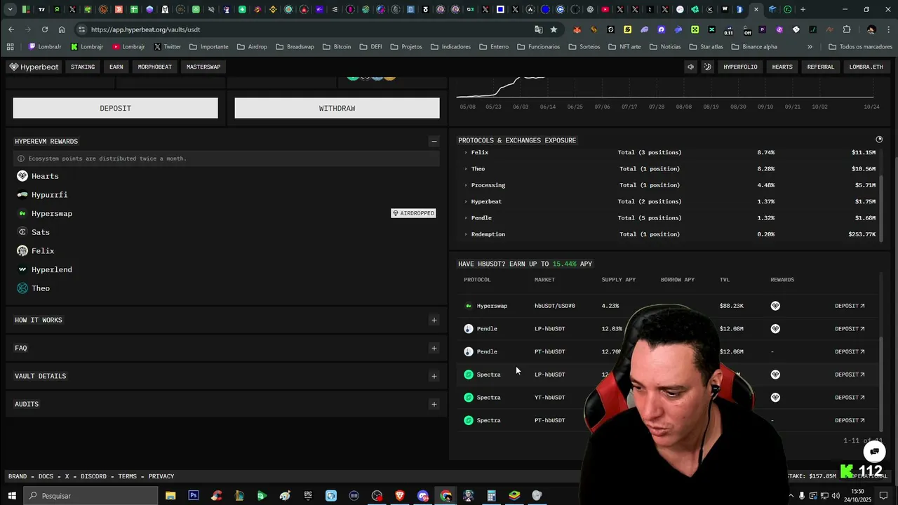Open the STAKING menu item
Viewport: 898px width, 505px height.
tap(83, 67)
